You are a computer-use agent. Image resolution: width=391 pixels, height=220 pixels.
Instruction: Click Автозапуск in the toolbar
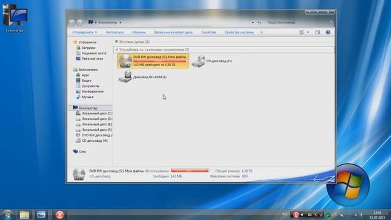(114, 32)
